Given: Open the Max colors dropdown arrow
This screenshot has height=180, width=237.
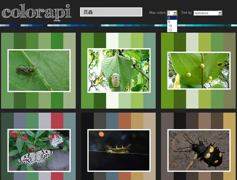Looking at the screenshot, I should tap(175, 13).
